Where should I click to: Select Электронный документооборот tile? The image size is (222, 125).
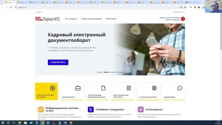(97, 91)
